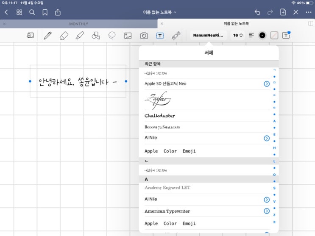This screenshot has height=236, width=315.
Task: Grab the left text box resize handle
Action: coord(30,81)
